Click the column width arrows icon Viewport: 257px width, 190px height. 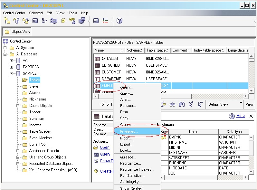pyautogui.click(x=172, y=104)
